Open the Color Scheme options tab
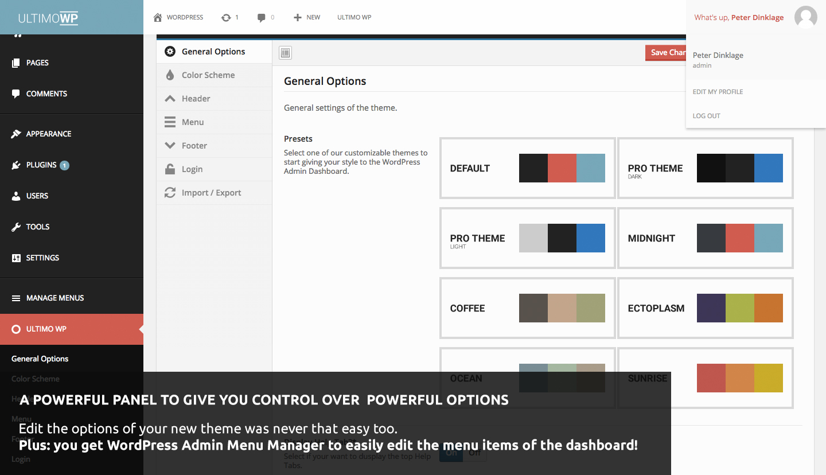The height and width of the screenshot is (475, 826). [x=214, y=75]
